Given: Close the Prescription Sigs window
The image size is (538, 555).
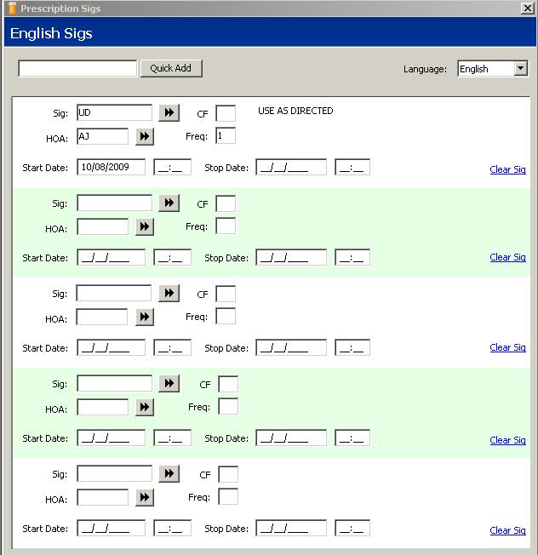Looking at the screenshot, I should 528,8.
